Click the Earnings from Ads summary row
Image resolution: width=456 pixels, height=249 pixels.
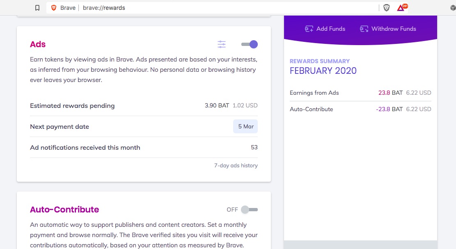pyautogui.click(x=360, y=93)
